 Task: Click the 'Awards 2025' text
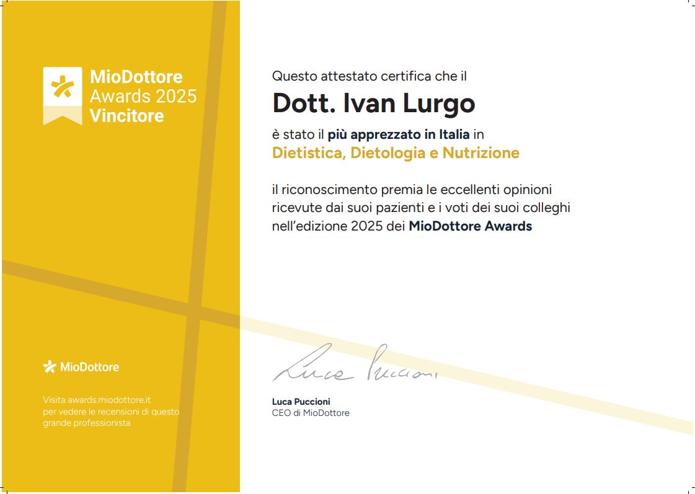click(x=143, y=96)
